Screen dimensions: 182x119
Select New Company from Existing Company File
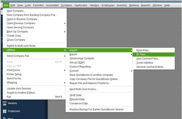pyautogui.click(x=35, y=15)
